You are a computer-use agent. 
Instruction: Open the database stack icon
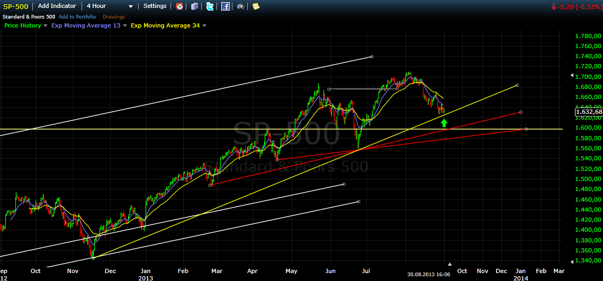point(195,6)
